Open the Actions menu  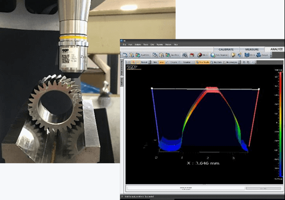137,44
